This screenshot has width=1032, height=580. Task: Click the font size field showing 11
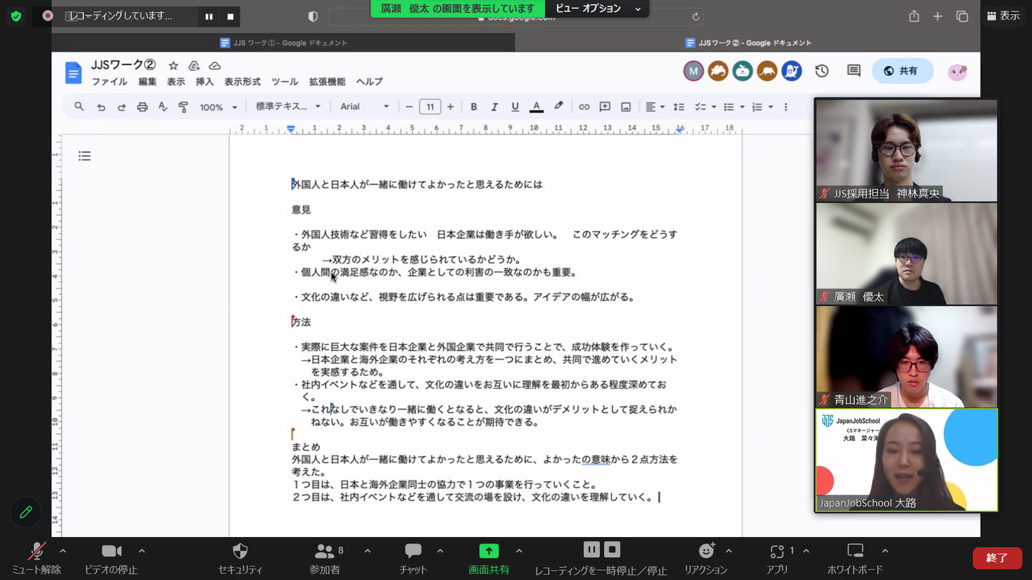(x=429, y=107)
